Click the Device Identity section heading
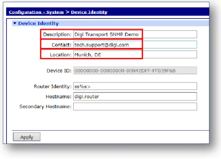 coord(38,23)
